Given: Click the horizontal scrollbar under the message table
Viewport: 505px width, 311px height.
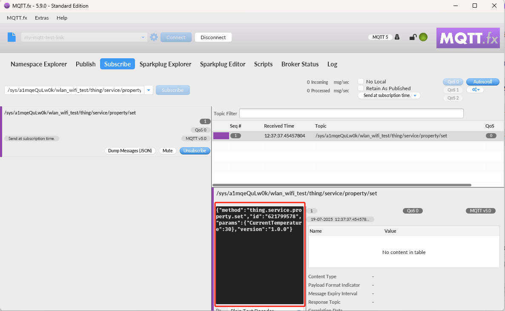Looking at the screenshot, I should (x=342, y=185).
